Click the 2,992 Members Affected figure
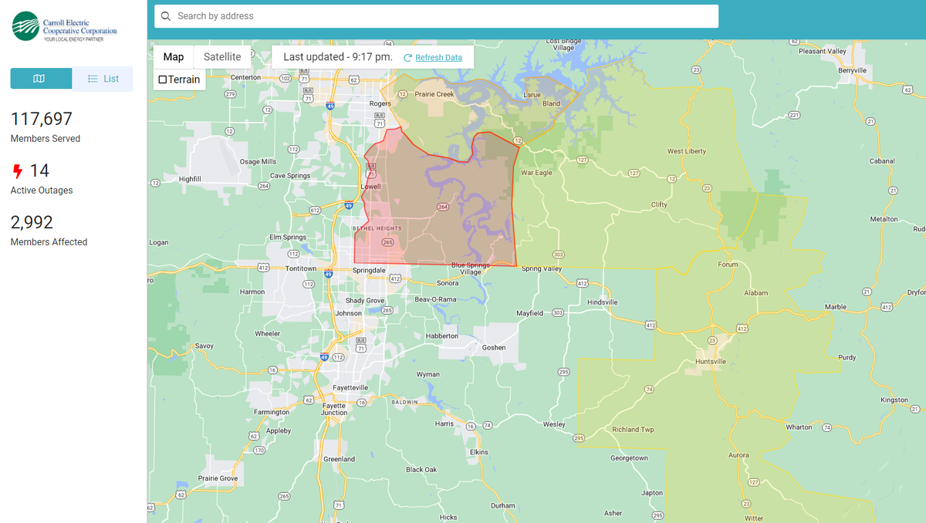926x523 pixels. point(32,222)
